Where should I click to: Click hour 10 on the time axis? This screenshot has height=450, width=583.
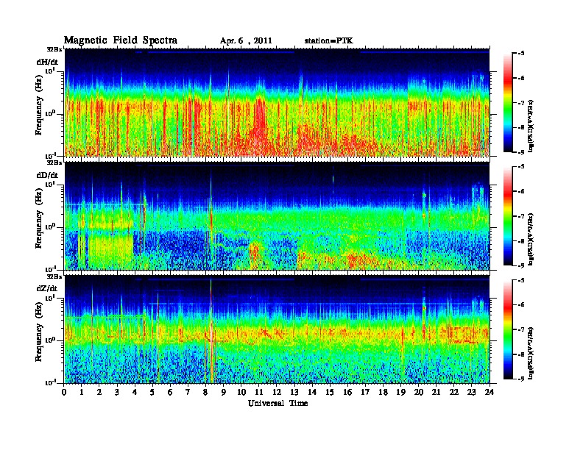coord(241,392)
